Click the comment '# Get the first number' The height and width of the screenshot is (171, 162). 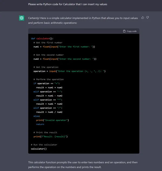tap(48, 43)
